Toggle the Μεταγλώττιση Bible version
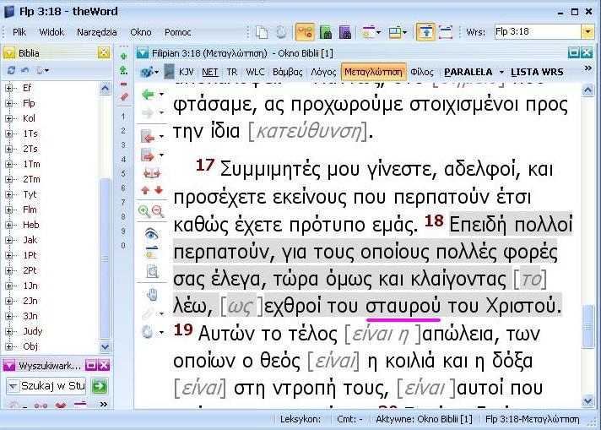 point(373,72)
